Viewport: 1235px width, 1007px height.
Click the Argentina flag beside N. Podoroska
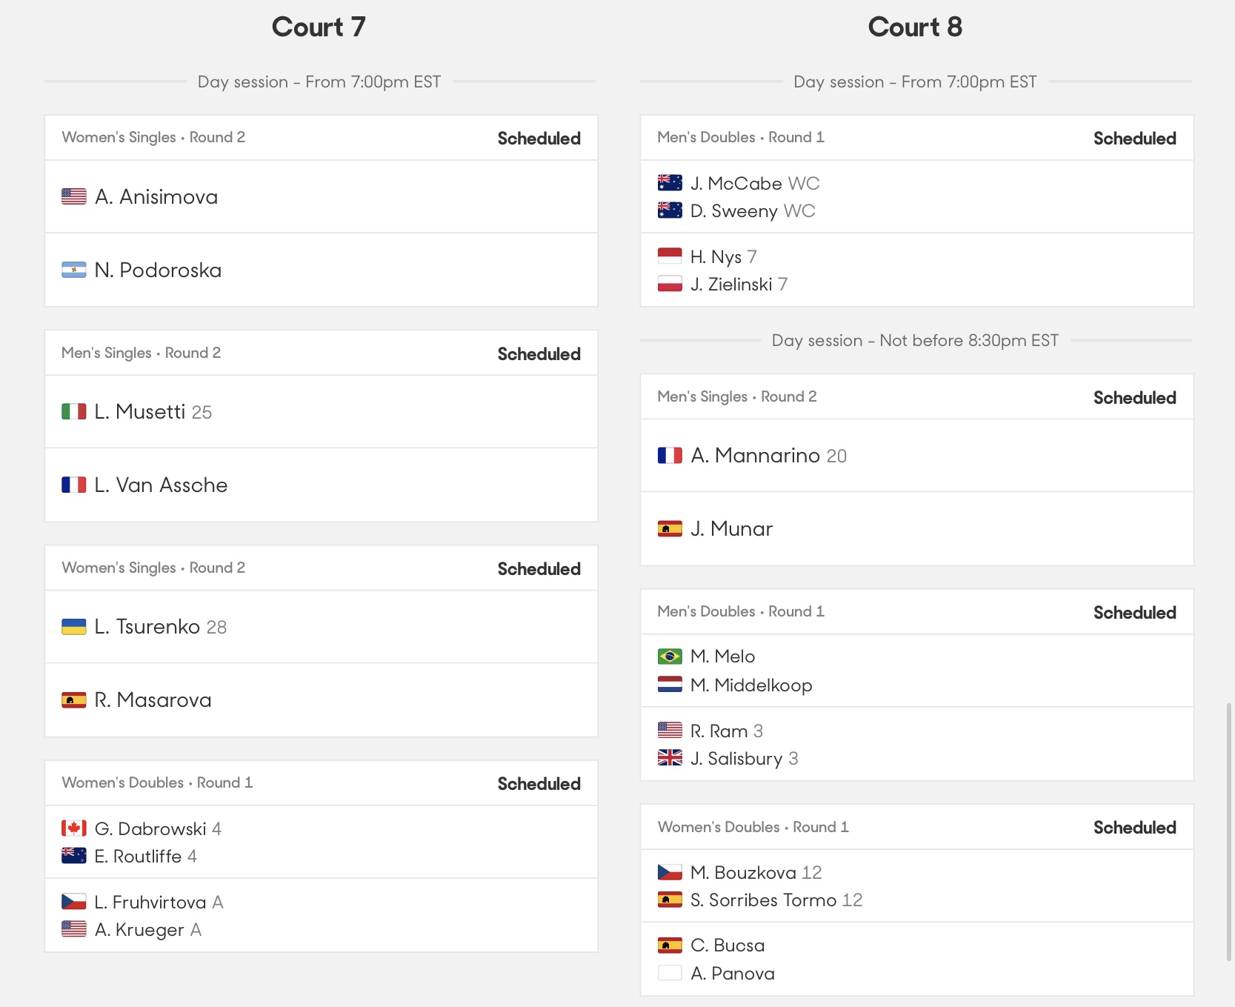(73, 270)
